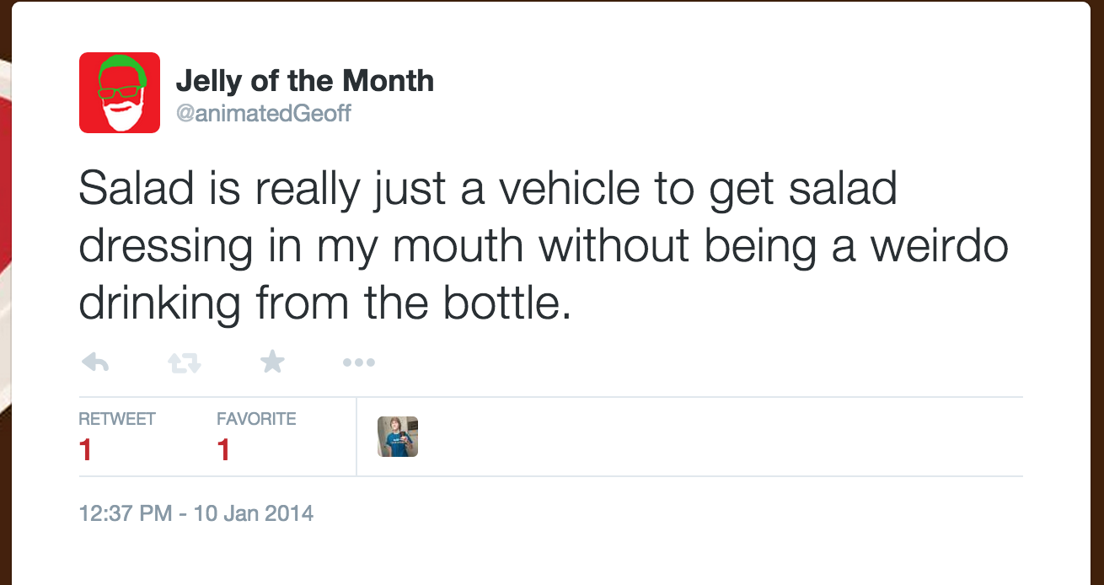Visit the @animatedGeoff handle link

pyautogui.click(x=263, y=113)
